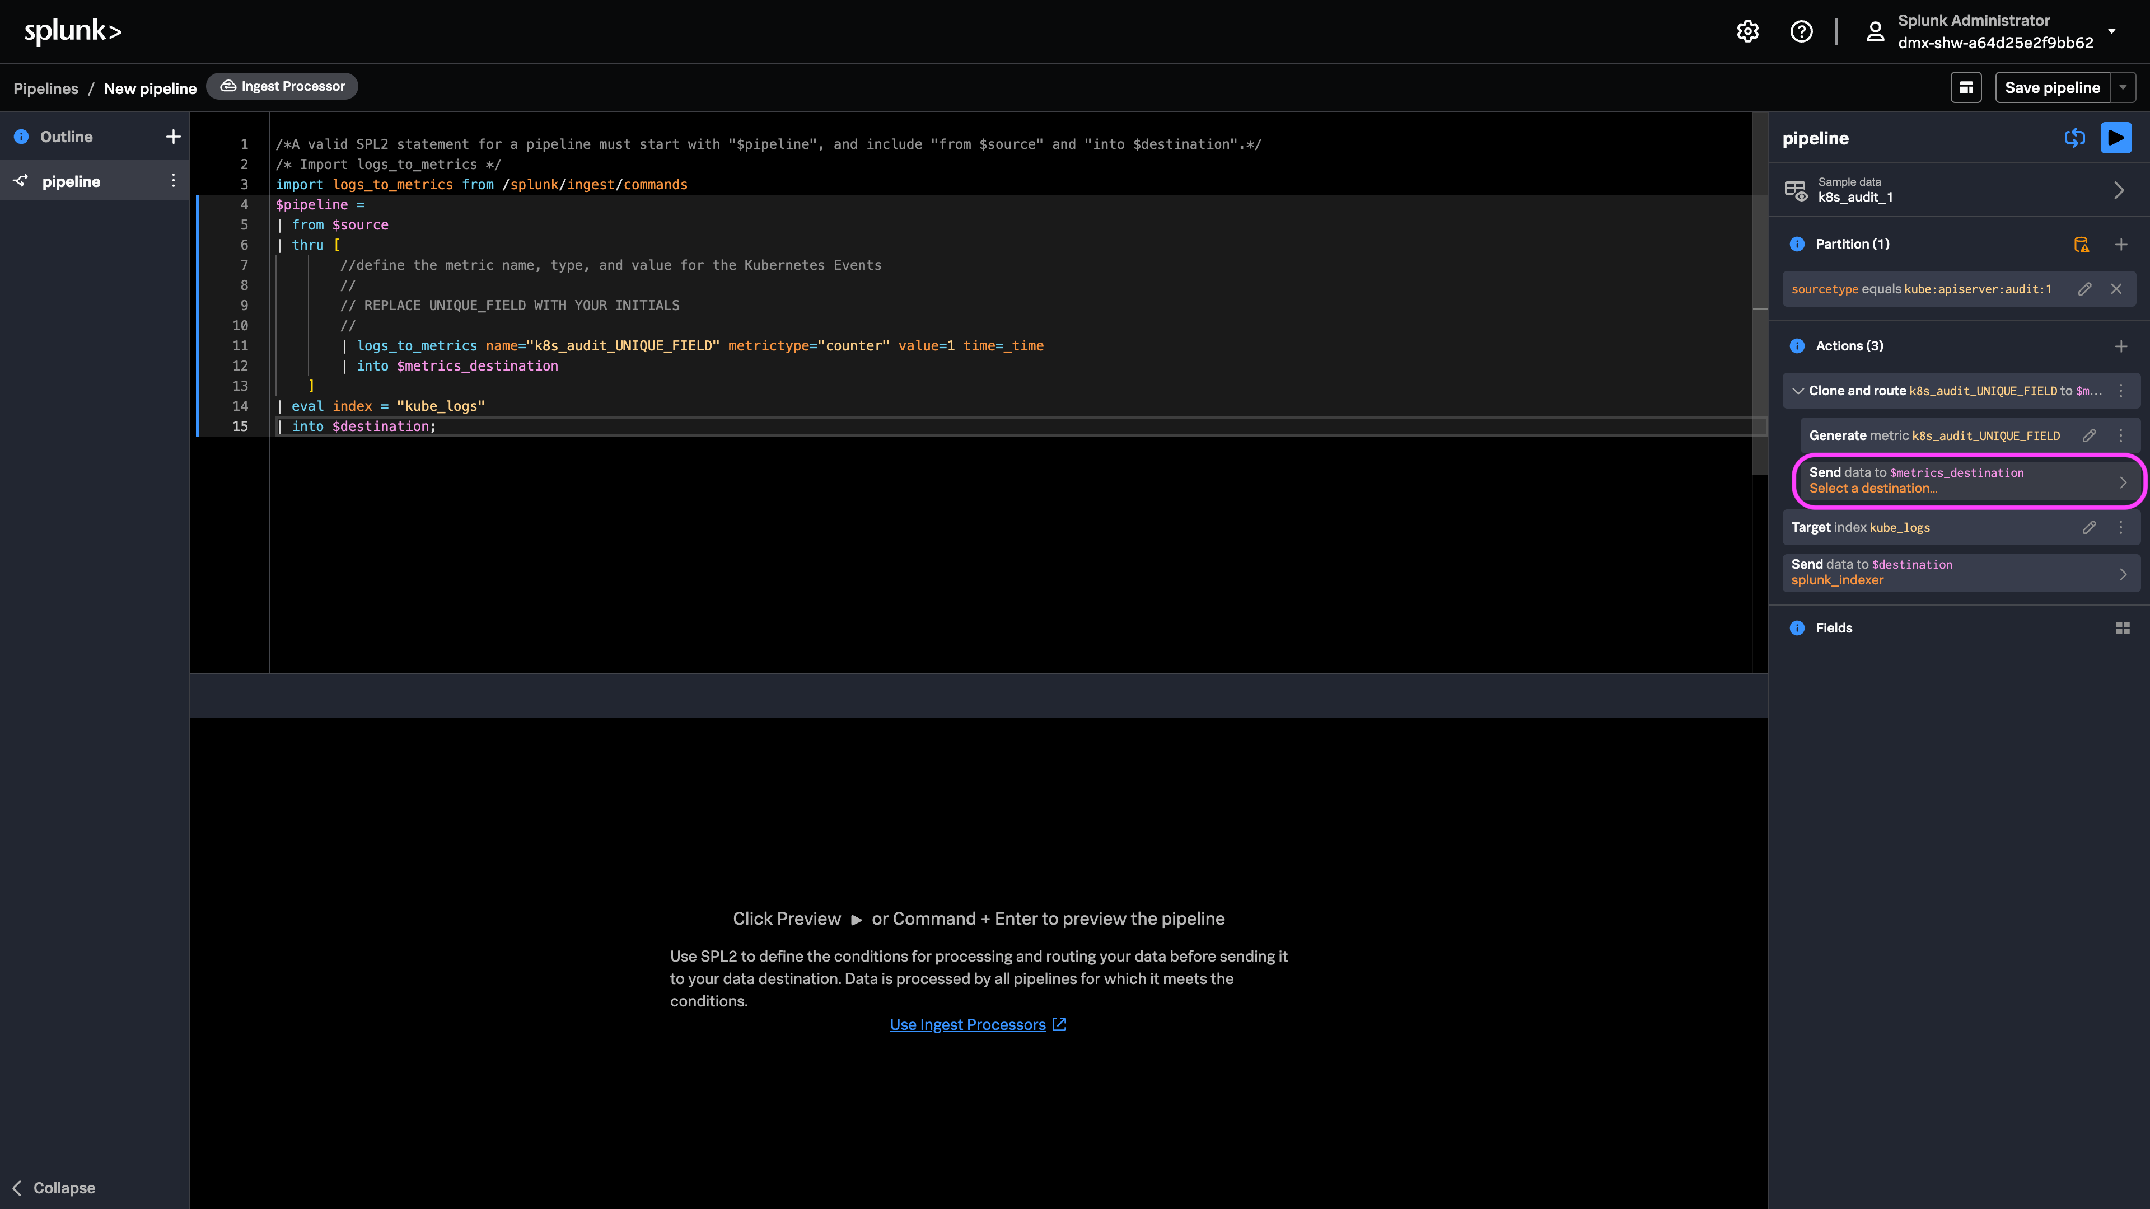Open Target index options menu
The width and height of the screenshot is (2150, 1209).
2121,527
